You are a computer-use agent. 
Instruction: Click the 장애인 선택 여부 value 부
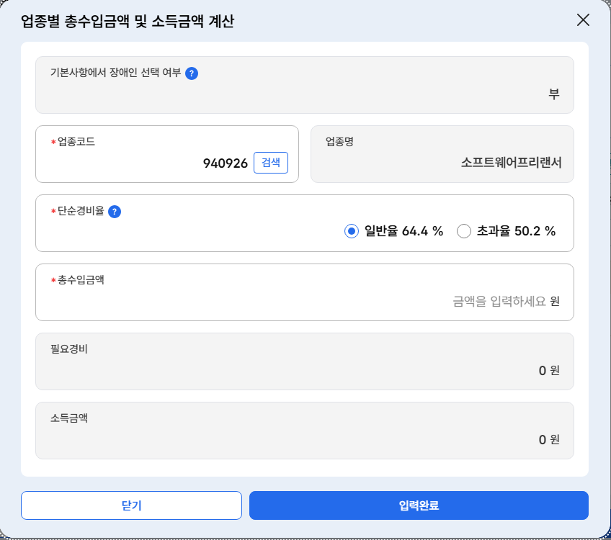tap(554, 94)
